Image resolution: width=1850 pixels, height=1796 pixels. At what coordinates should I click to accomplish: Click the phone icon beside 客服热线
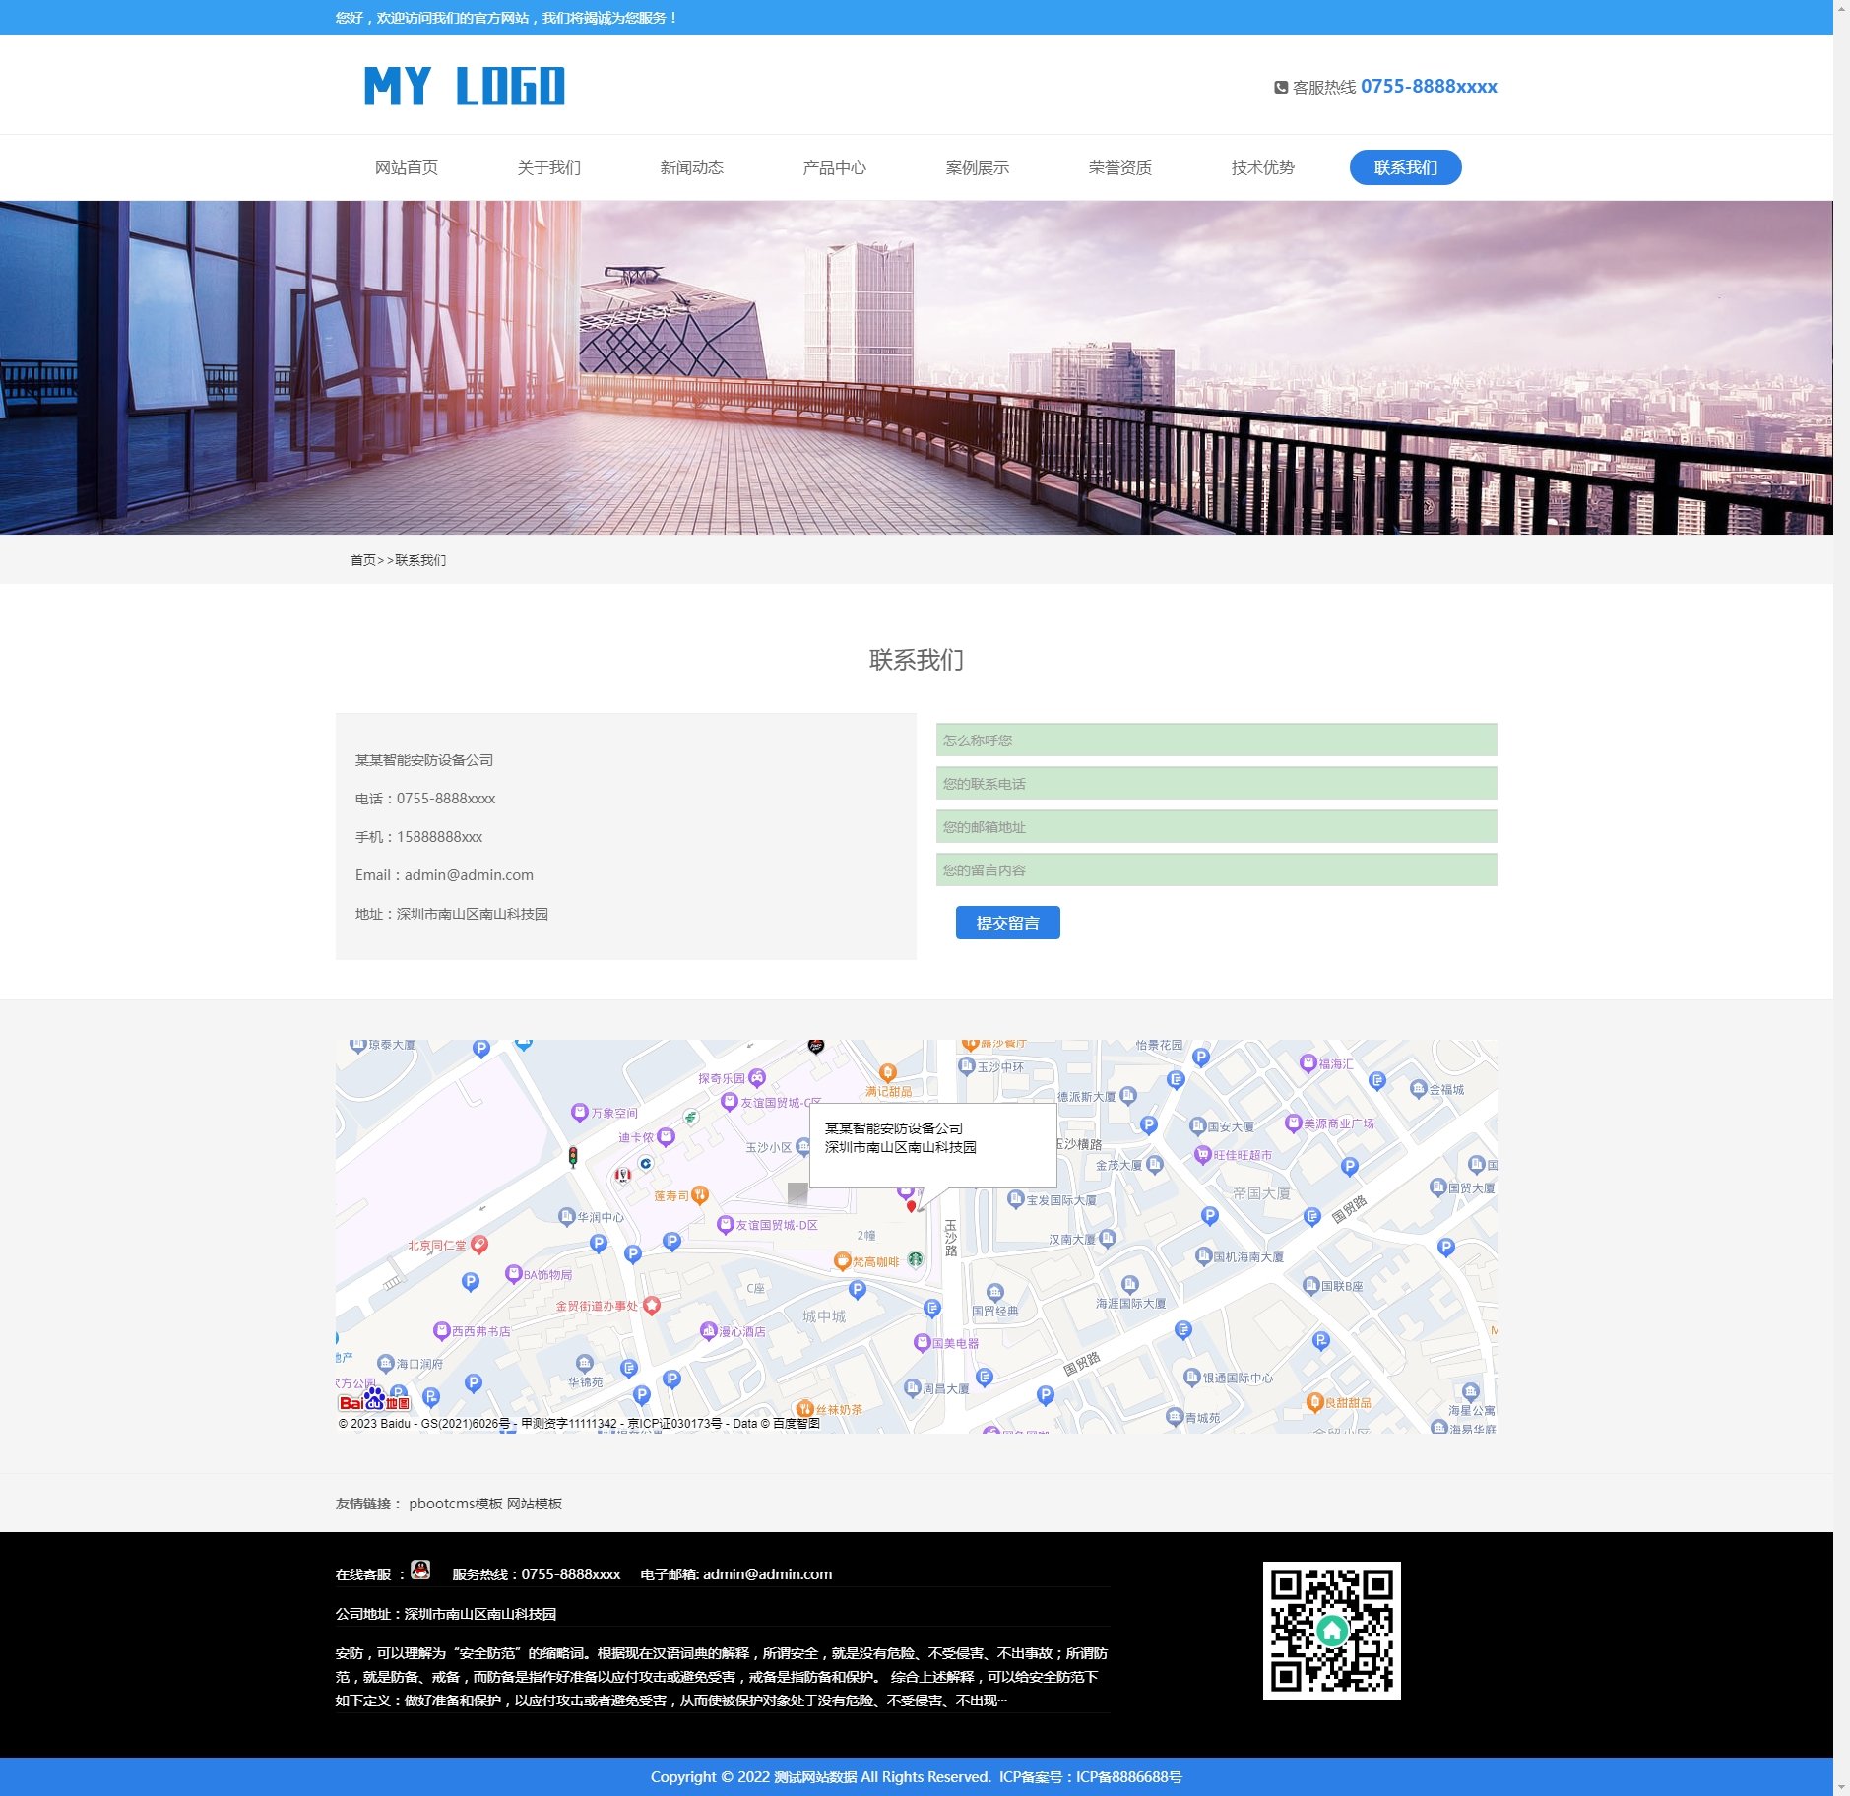click(1281, 88)
